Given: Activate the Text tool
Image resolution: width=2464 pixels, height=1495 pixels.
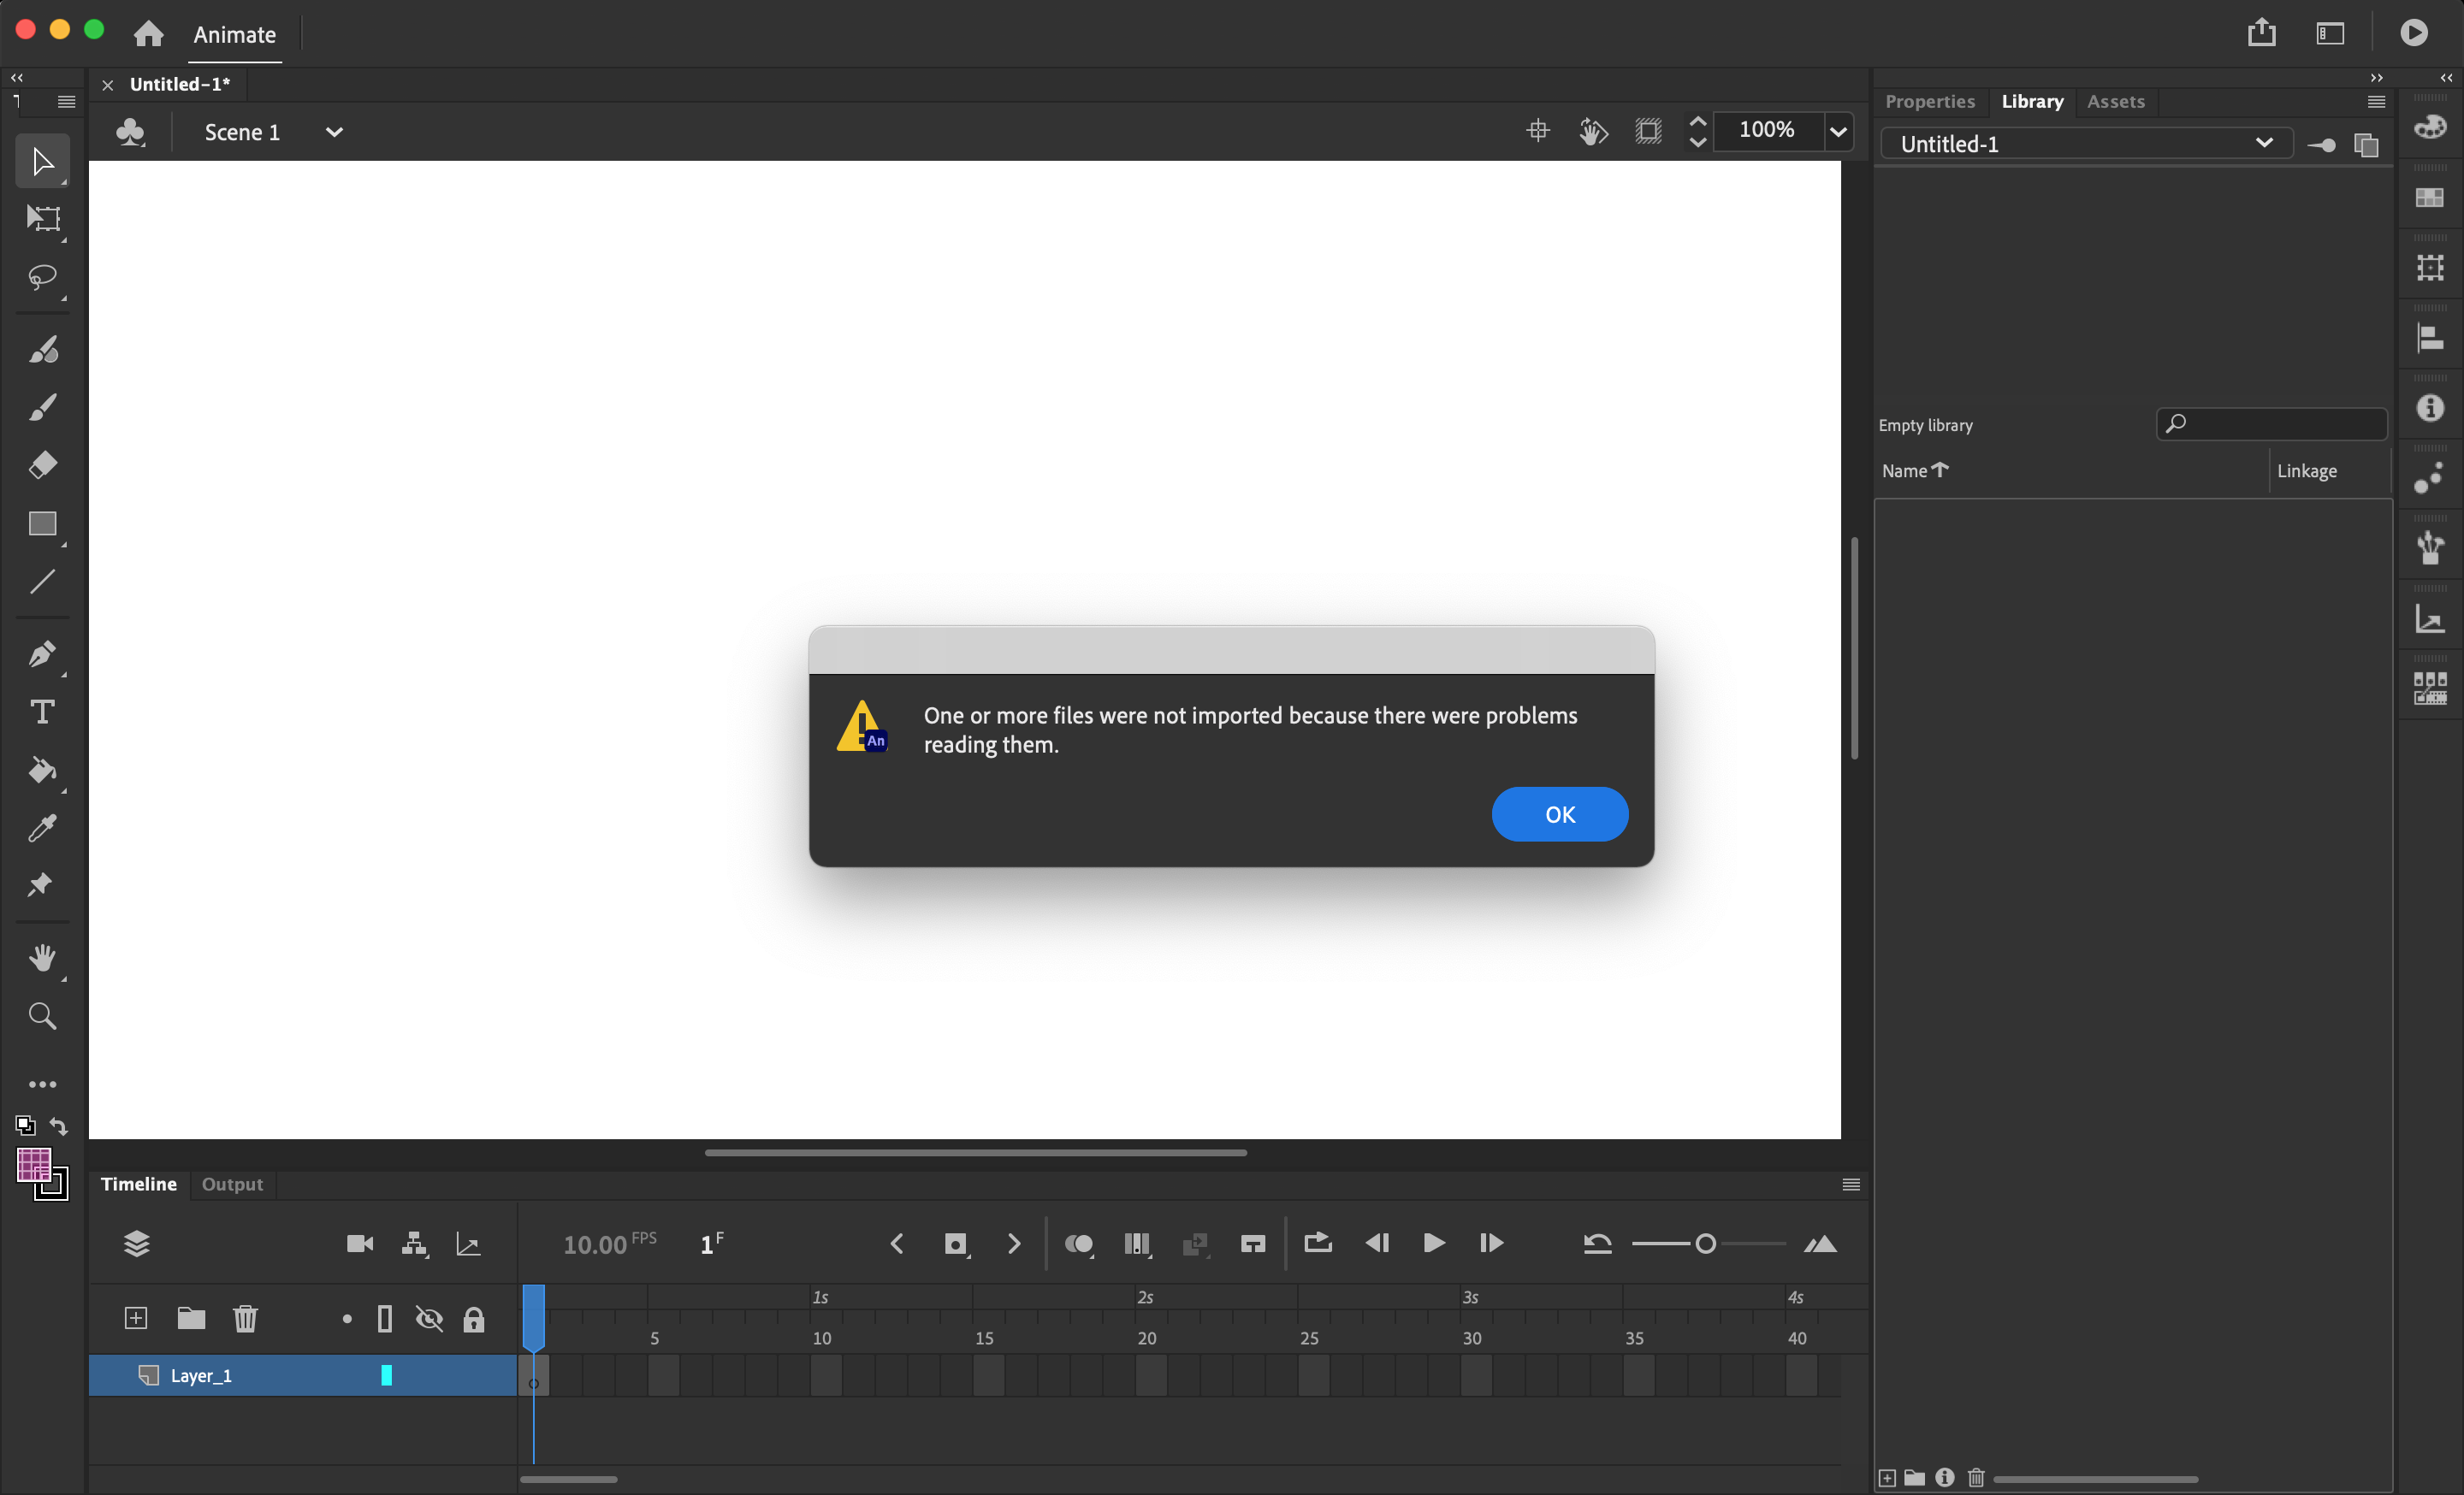Looking at the screenshot, I should 43,712.
